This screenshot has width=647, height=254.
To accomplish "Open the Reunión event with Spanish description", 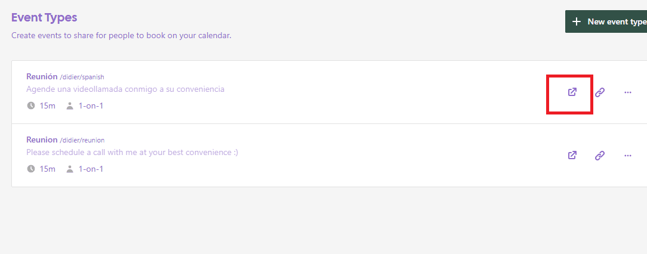I will coord(42,76).
